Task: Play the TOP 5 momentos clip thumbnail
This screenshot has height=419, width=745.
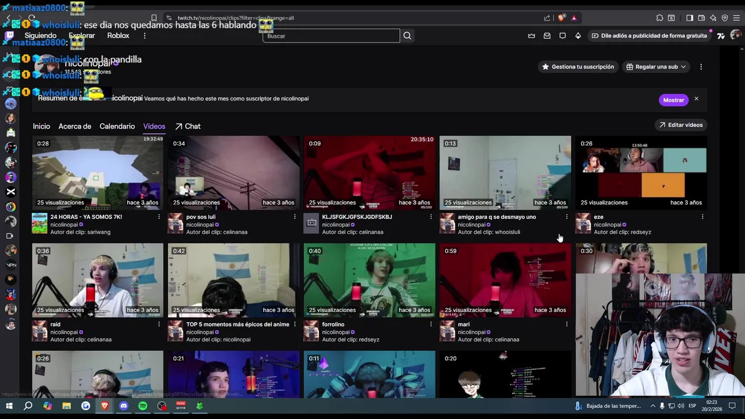Action: click(233, 280)
